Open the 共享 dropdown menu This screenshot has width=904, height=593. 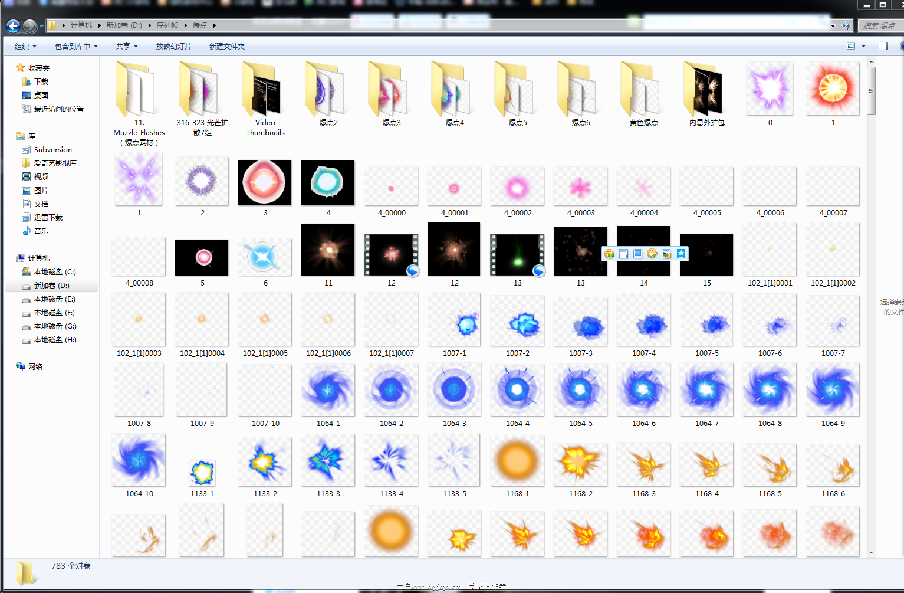coord(127,47)
